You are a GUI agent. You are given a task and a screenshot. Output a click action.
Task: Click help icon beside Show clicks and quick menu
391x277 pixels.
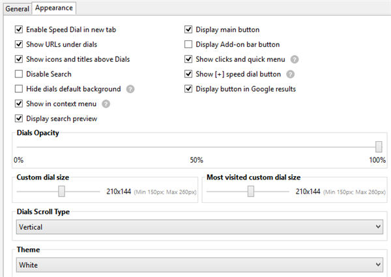(x=295, y=59)
